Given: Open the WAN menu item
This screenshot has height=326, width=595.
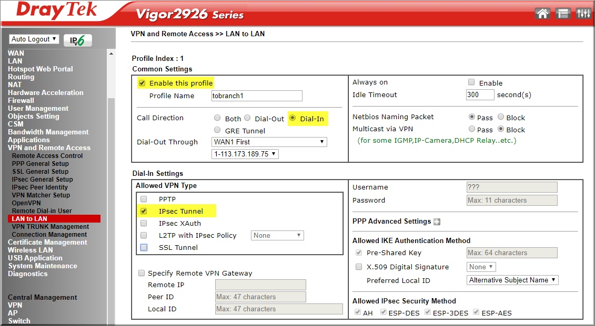Looking at the screenshot, I should [x=16, y=54].
